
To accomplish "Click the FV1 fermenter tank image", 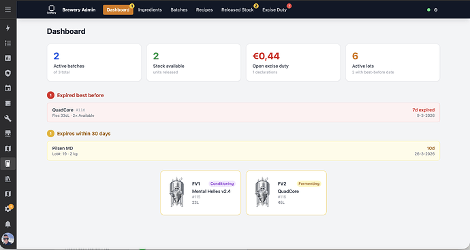I will 176,192.
